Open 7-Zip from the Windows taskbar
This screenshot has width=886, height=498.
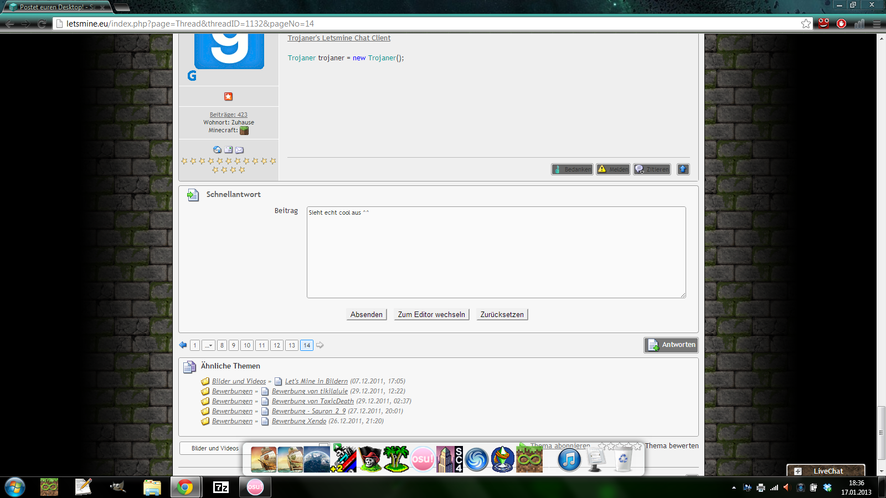221,487
